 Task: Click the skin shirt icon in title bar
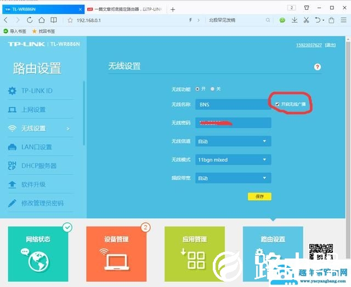coord(307,8)
